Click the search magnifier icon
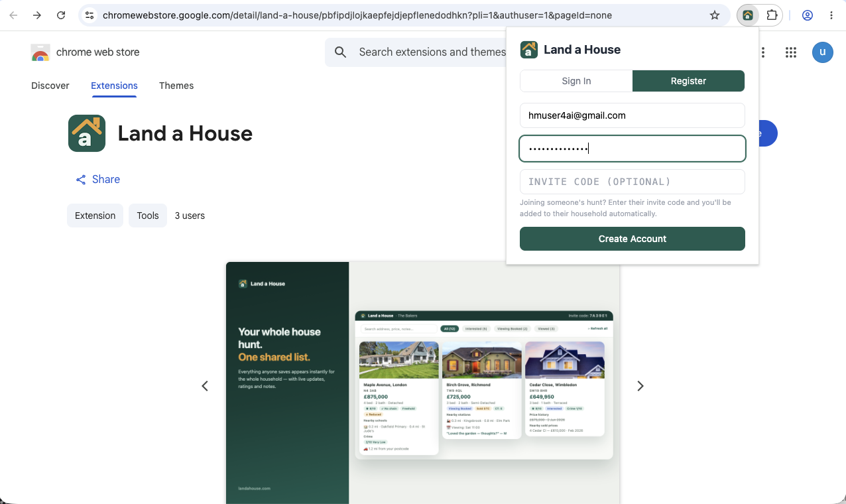Viewport: 846px width, 504px height. [x=341, y=52]
